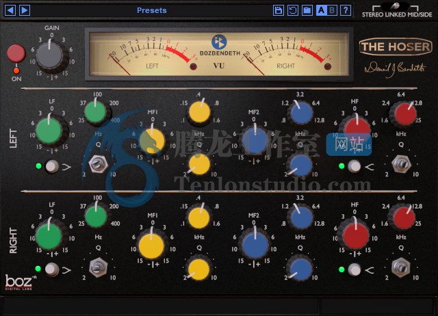Toggle RIGHT HF shelf switch
The height and width of the screenshot is (316, 438).
(355, 269)
